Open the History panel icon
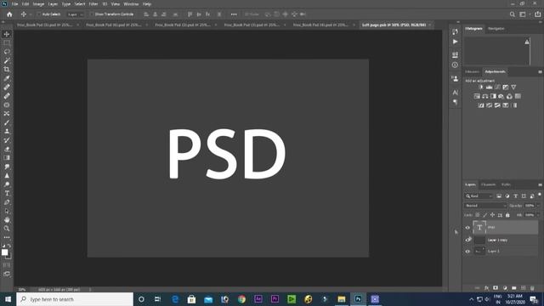This screenshot has width=544, height=306. coord(455,31)
